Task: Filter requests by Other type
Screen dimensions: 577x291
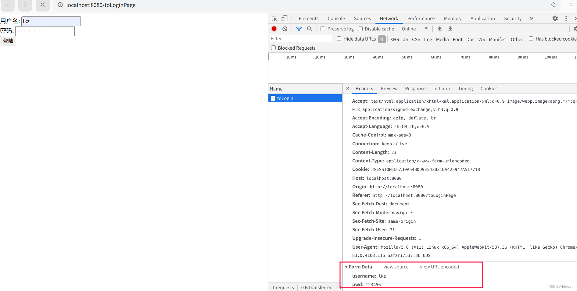Action: coord(517,39)
